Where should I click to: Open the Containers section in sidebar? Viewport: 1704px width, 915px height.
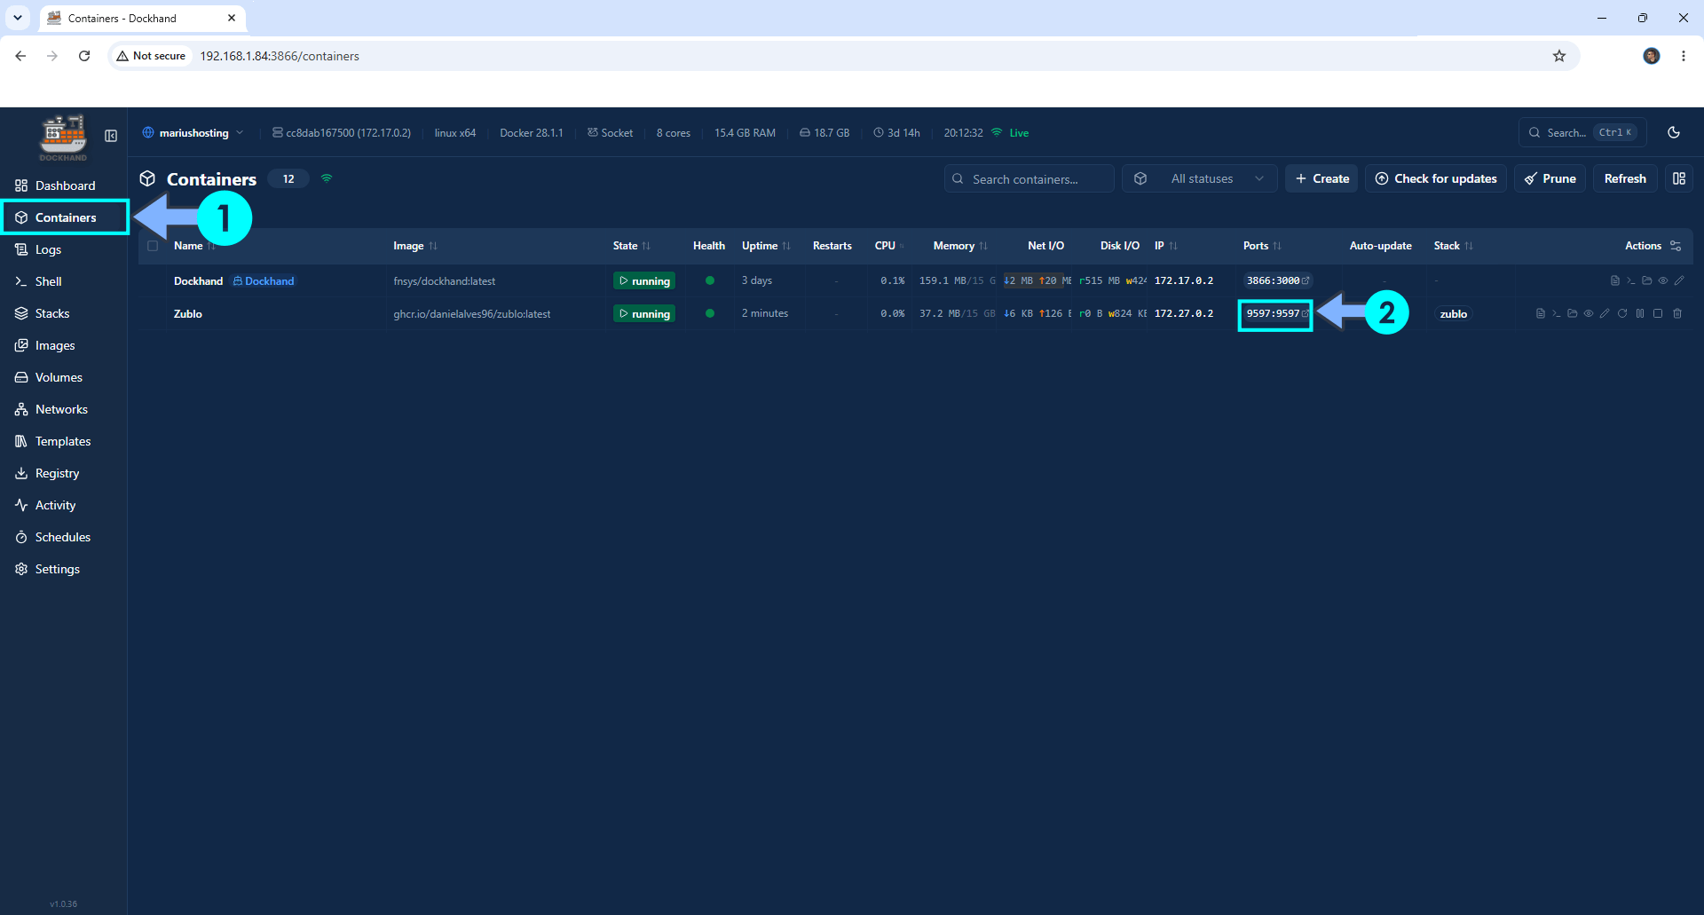(64, 217)
